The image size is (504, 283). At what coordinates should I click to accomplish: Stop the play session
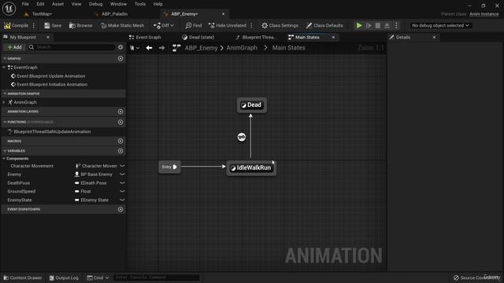tap(378, 25)
